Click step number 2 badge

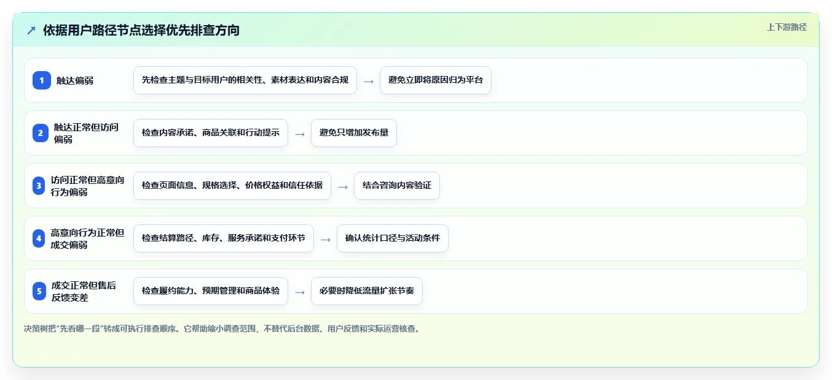(x=41, y=133)
